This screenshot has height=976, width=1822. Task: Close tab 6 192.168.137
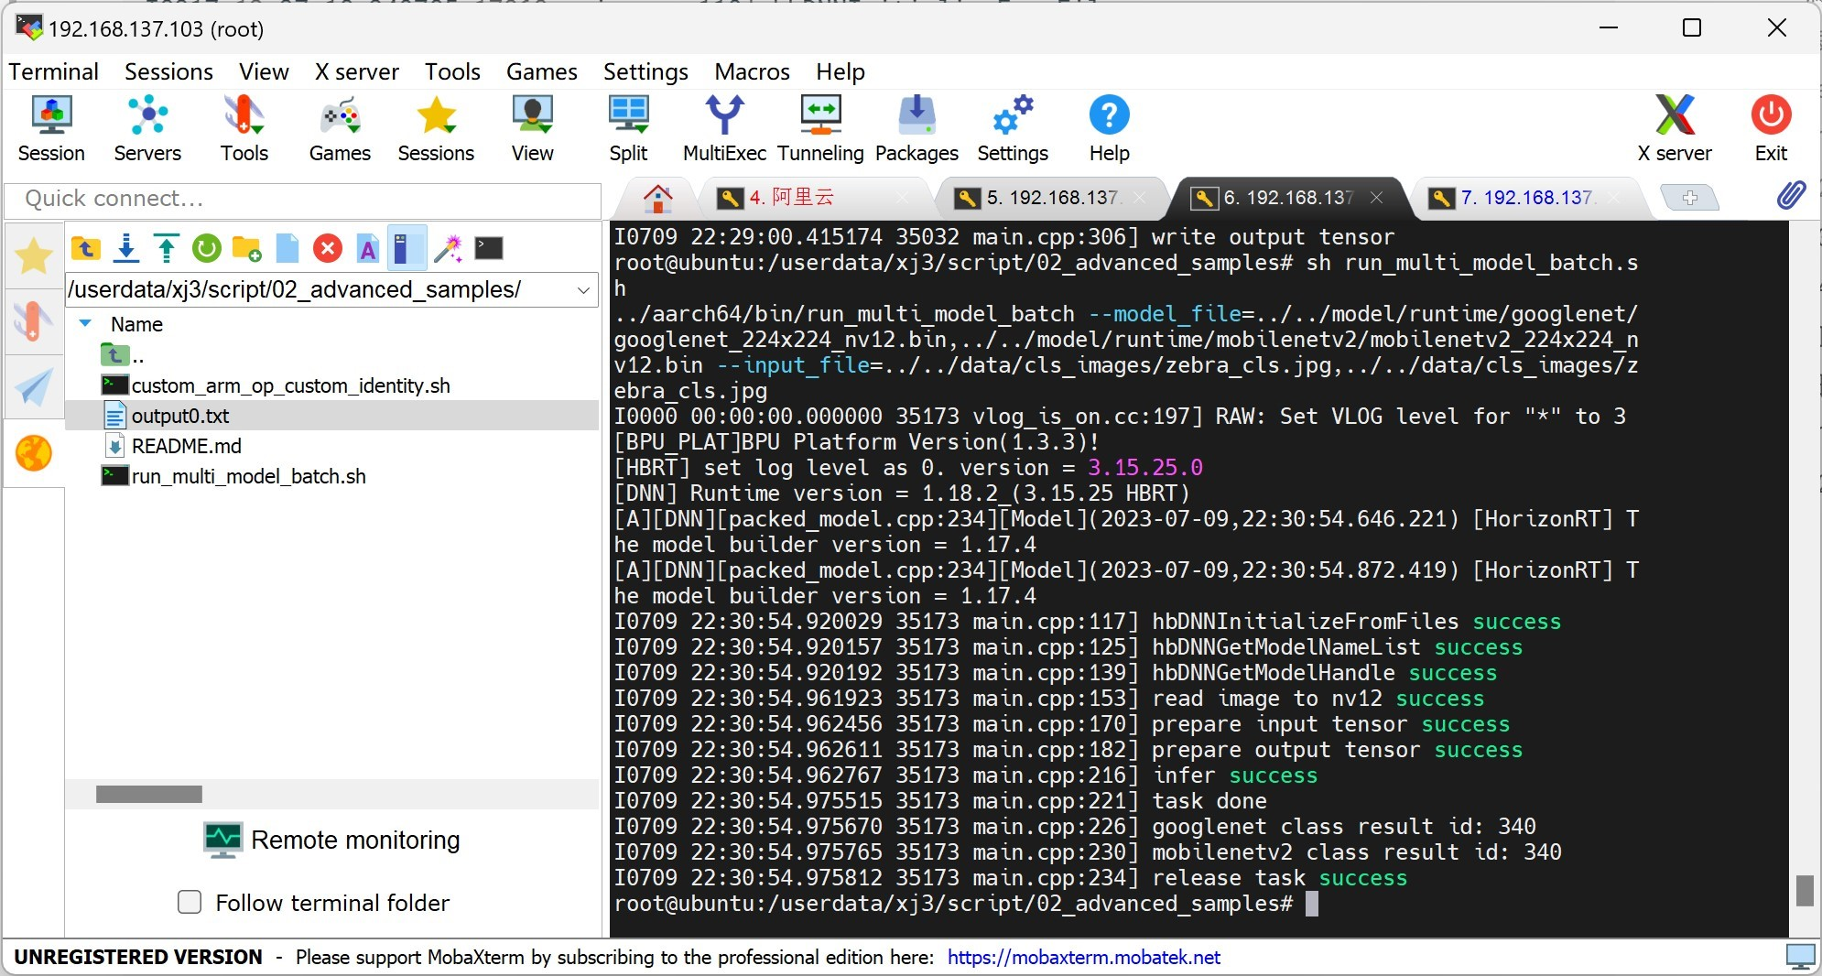[x=1376, y=198]
